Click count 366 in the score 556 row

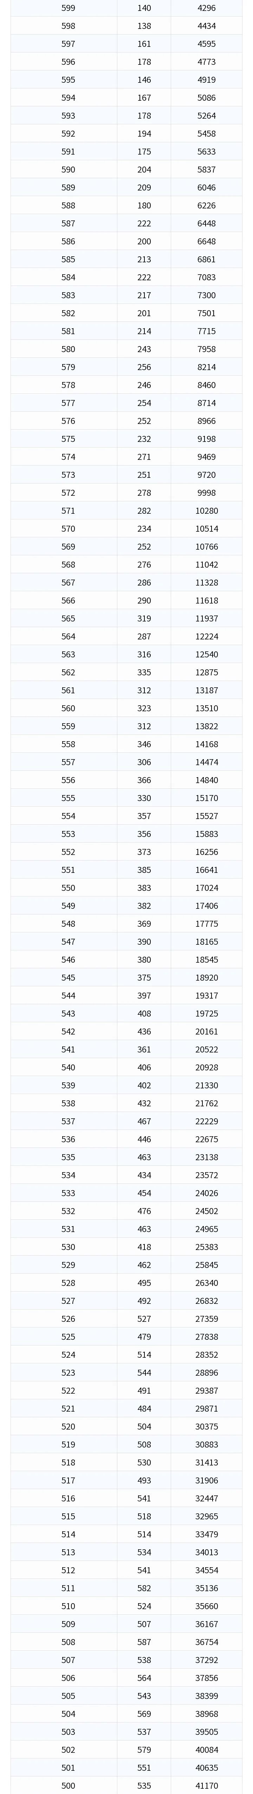[144, 781]
